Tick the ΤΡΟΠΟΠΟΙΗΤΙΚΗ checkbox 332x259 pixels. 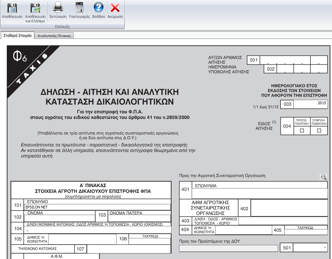[x=302, y=131]
